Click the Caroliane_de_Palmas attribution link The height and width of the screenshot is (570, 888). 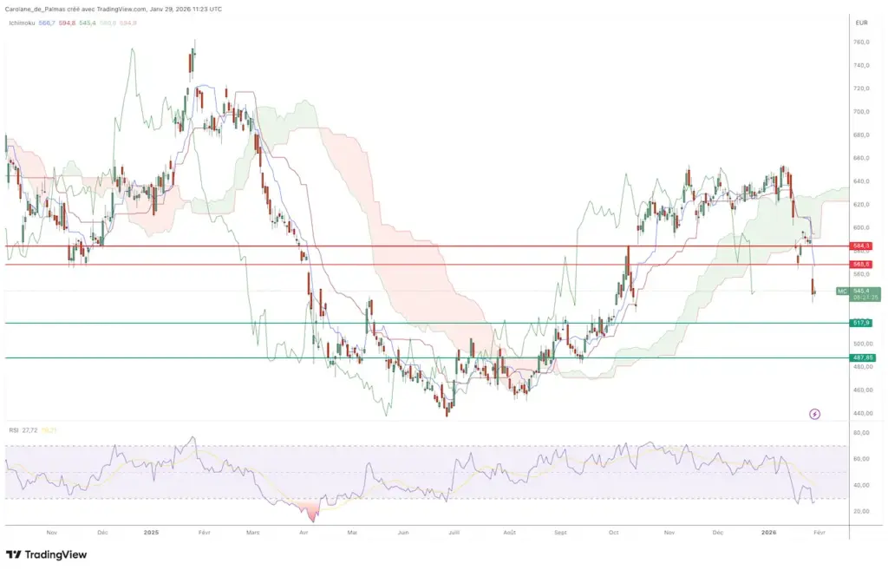[35, 9]
